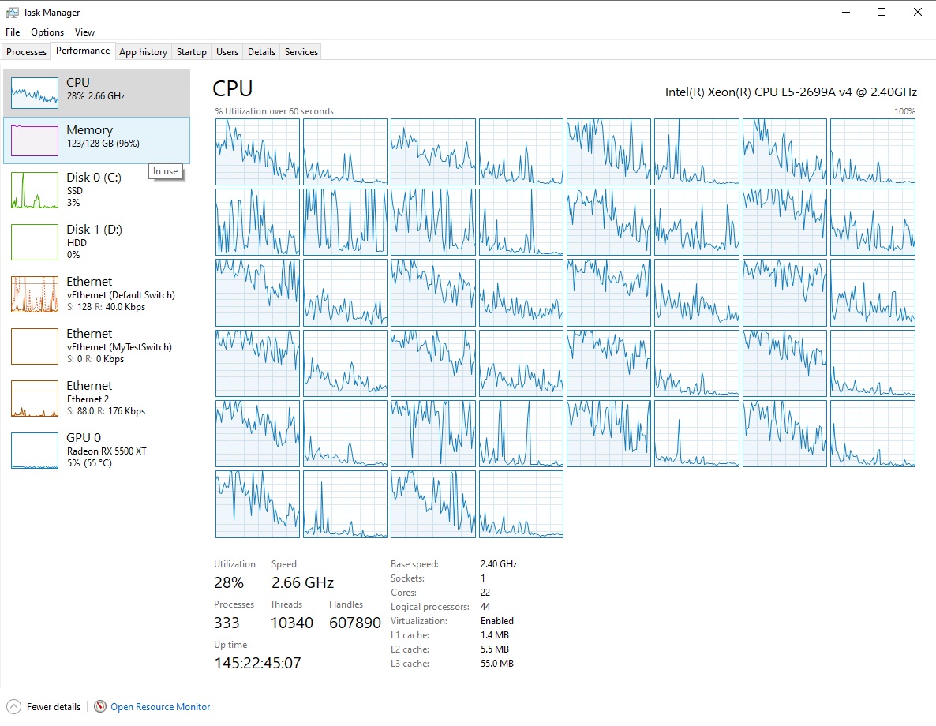Select the GPU 0 mini graph

tap(35, 450)
